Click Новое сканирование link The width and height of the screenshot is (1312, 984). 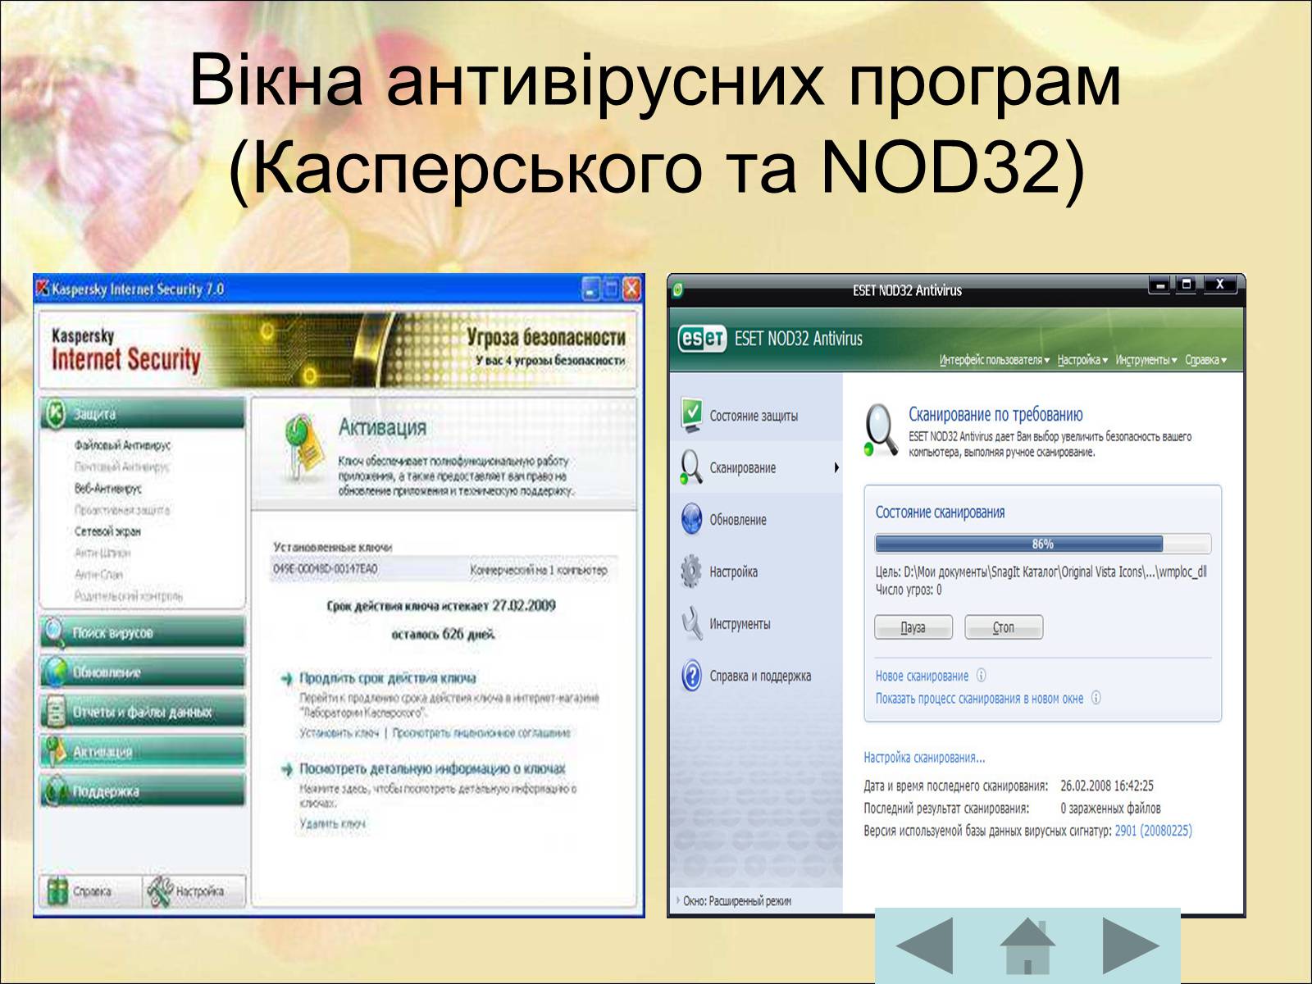(x=922, y=676)
